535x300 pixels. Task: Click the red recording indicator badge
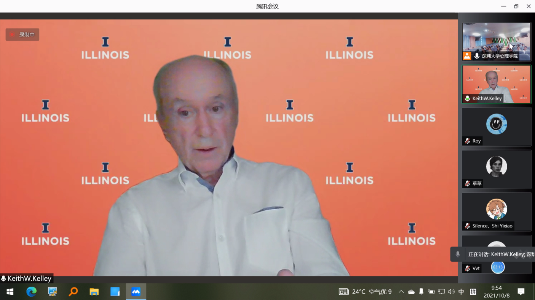pyautogui.click(x=22, y=35)
